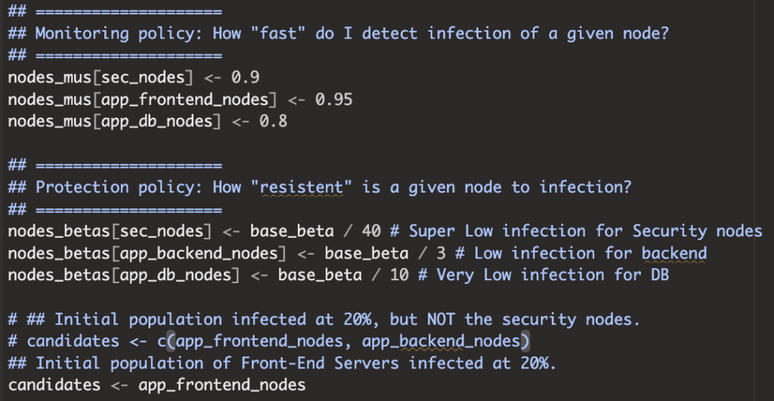774x401 pixels.
Task: Click final candidates assignment line
Action: (x=156, y=385)
